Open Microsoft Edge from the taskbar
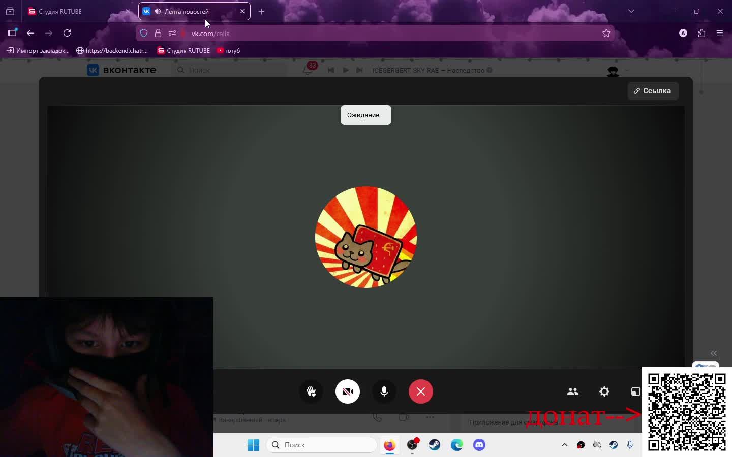The height and width of the screenshot is (457, 732). 457,445
